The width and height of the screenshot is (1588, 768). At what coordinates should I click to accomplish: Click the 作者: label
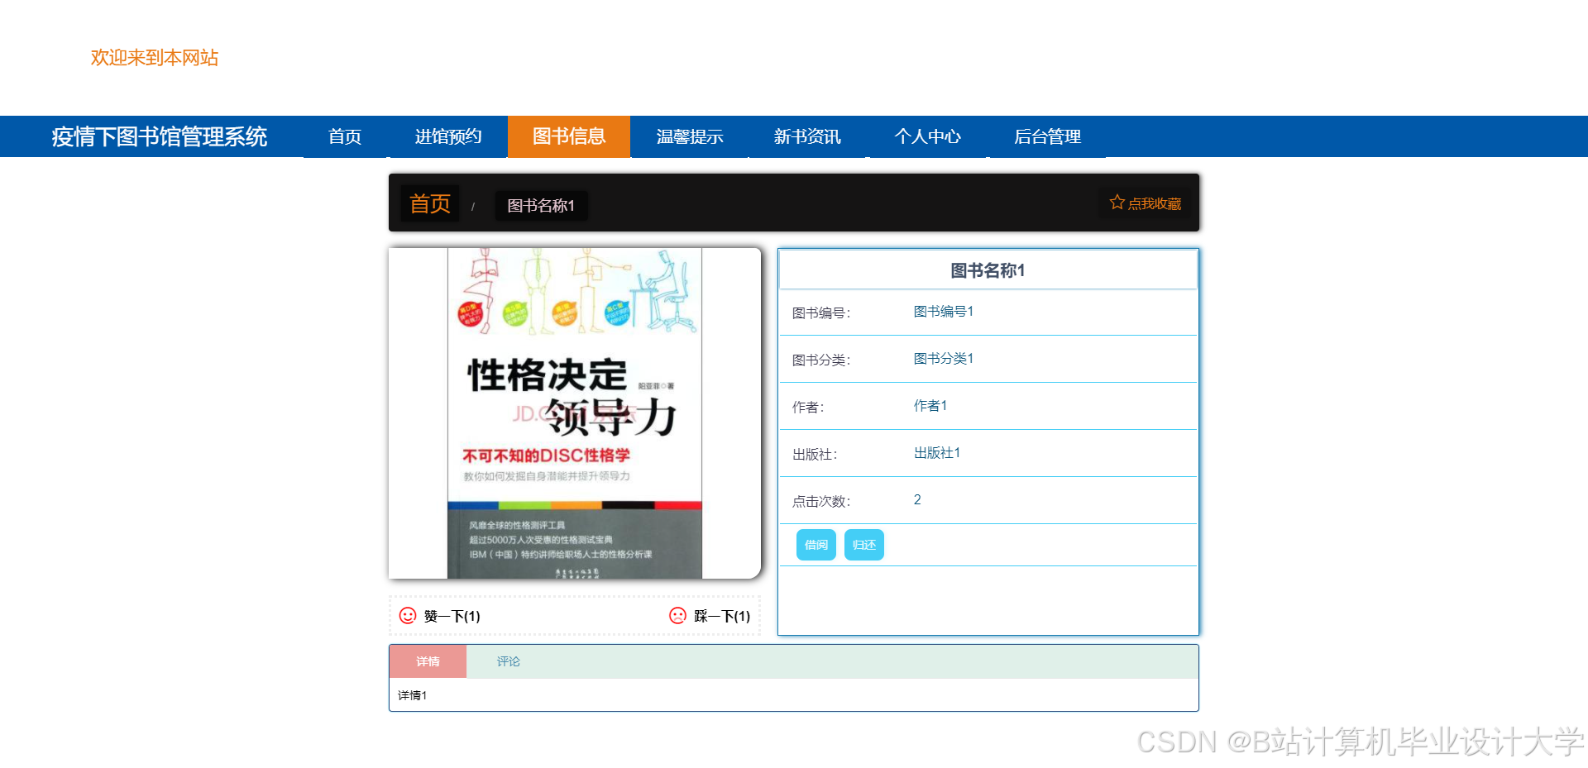[808, 407]
